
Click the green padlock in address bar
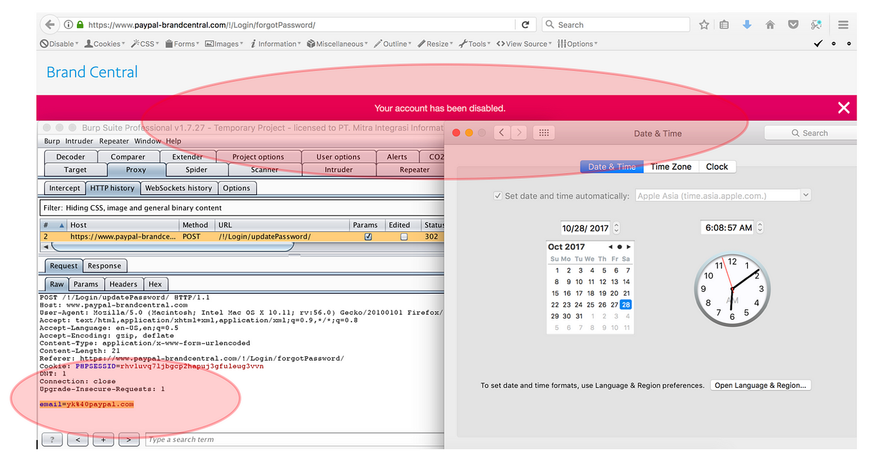80,25
